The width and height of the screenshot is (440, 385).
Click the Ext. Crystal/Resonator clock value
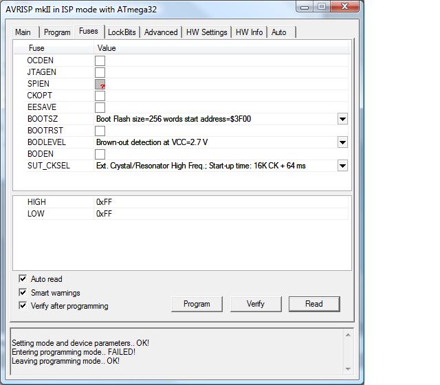(x=216, y=166)
